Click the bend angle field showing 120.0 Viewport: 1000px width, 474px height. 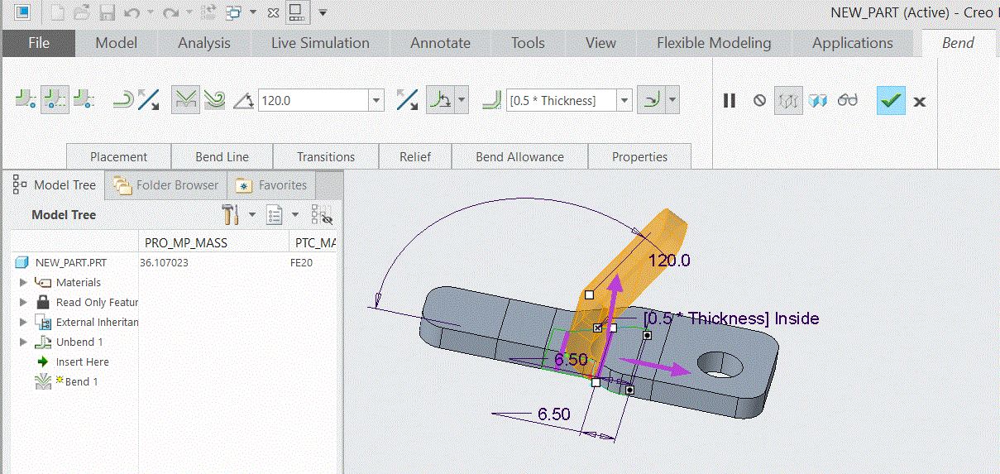pos(313,100)
